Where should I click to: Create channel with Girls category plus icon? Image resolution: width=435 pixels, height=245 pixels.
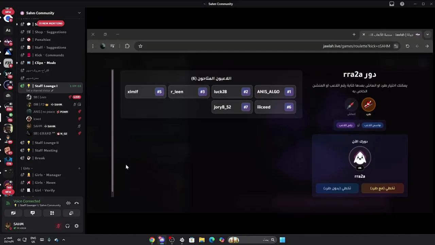point(79,168)
